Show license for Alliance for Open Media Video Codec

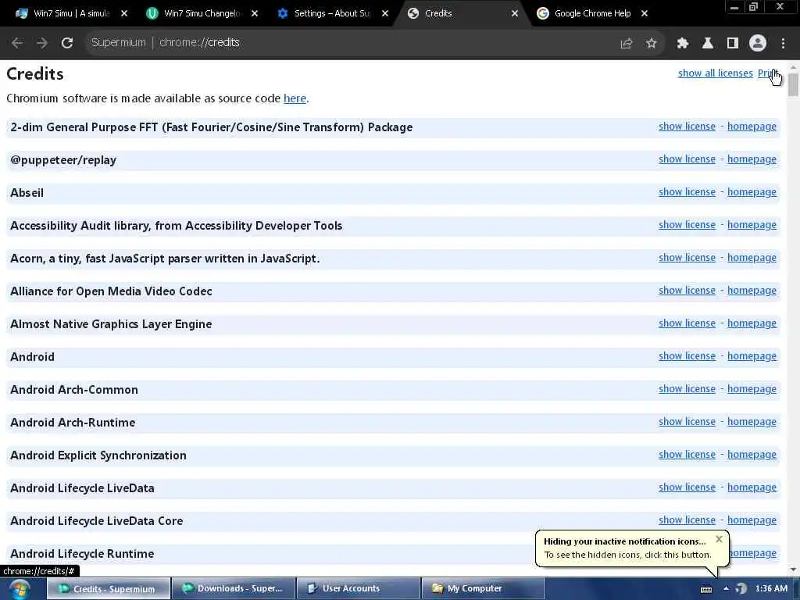[x=687, y=291]
